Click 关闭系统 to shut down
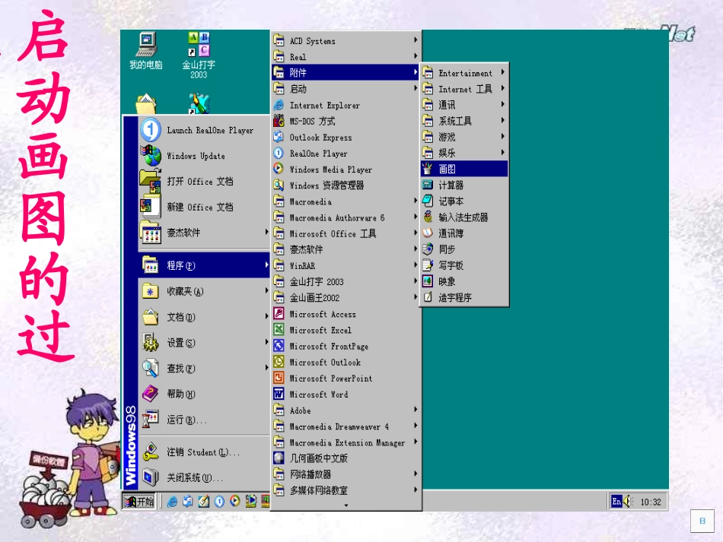 tap(195, 478)
